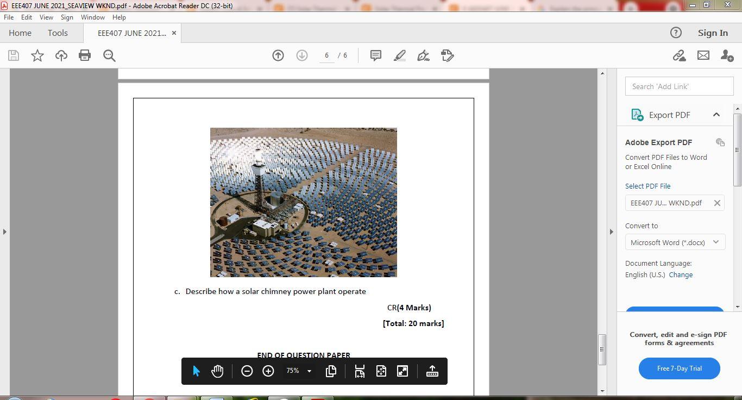Click the Select PDF File link
The image size is (742, 400).
pyautogui.click(x=647, y=186)
